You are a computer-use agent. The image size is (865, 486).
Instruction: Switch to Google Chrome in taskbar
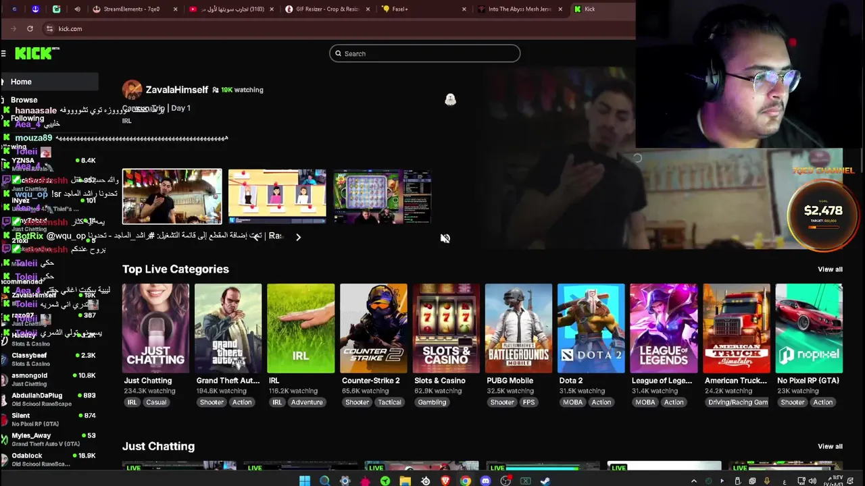coord(466,481)
